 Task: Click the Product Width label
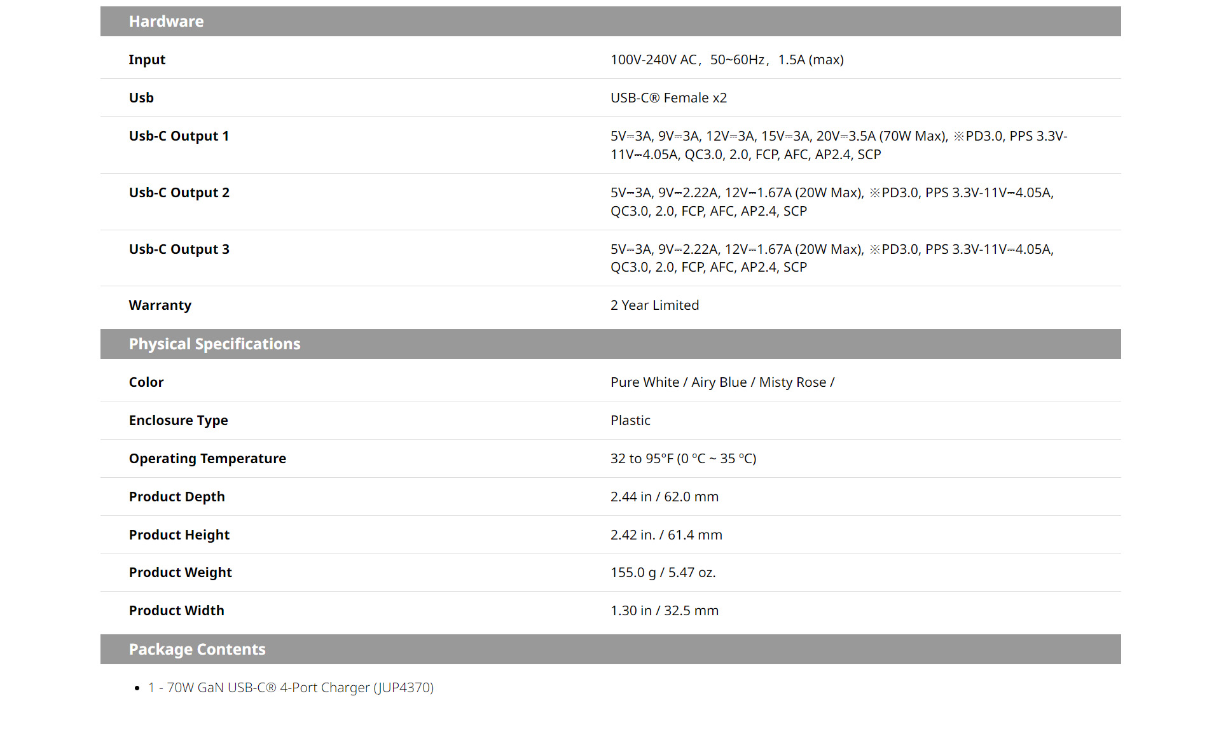click(176, 611)
